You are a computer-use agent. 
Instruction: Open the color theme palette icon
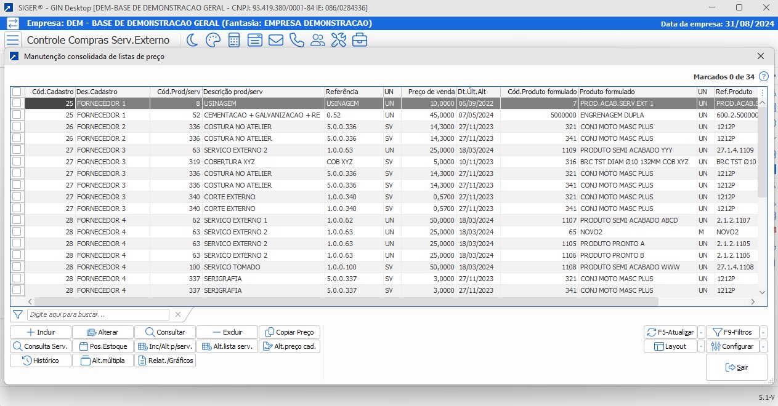pyautogui.click(x=213, y=41)
